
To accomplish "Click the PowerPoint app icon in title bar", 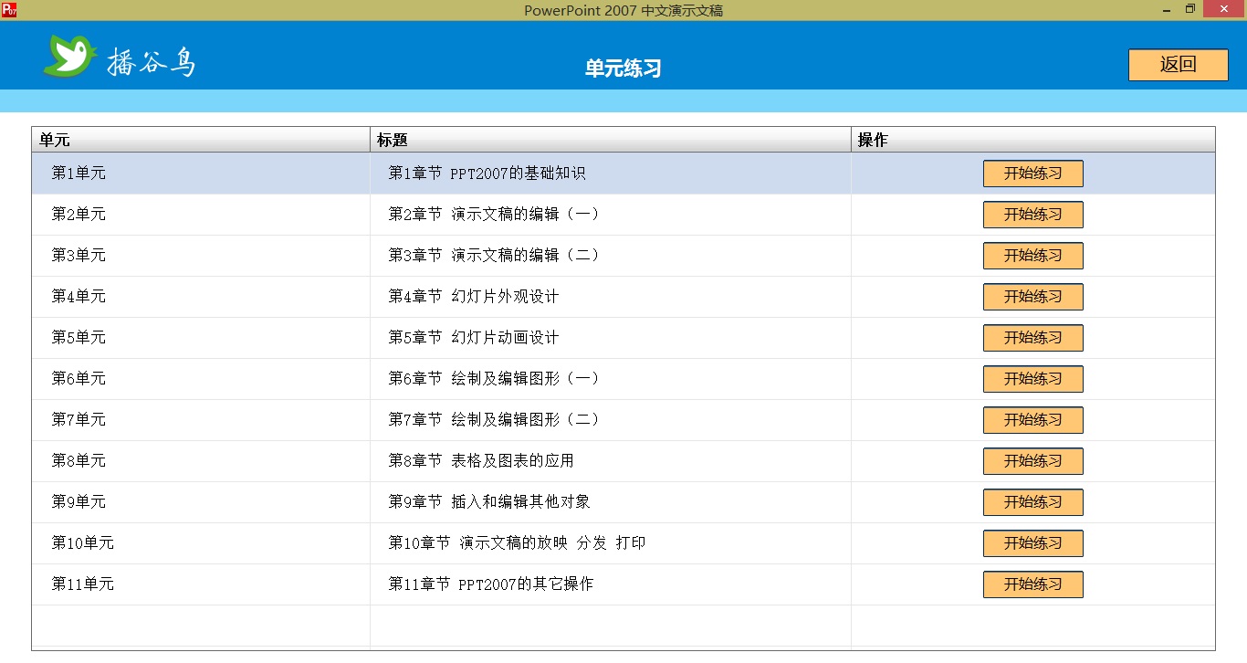I will [8, 9].
